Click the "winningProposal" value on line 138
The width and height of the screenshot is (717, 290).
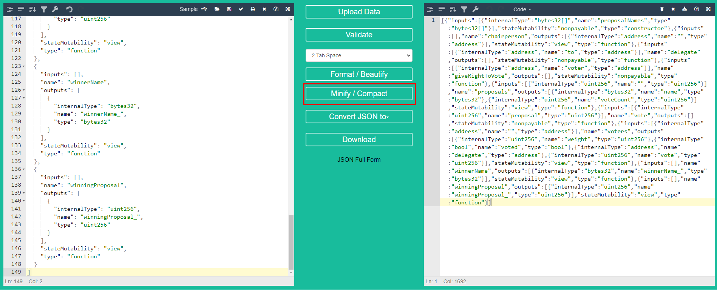(95, 185)
